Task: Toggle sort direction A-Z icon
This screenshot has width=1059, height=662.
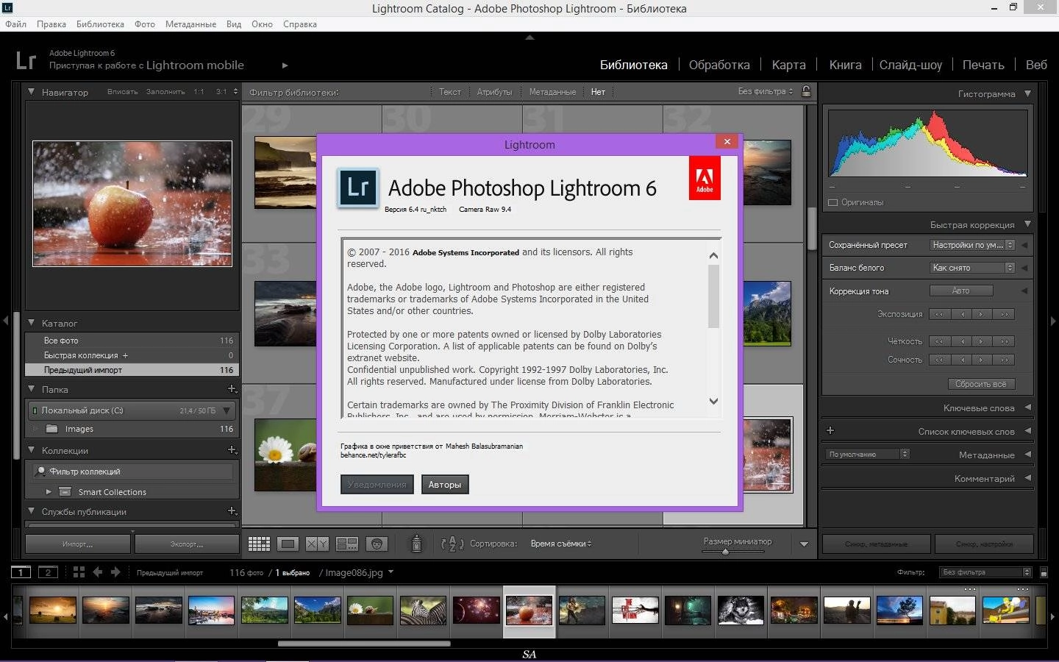Action: pyautogui.click(x=452, y=544)
